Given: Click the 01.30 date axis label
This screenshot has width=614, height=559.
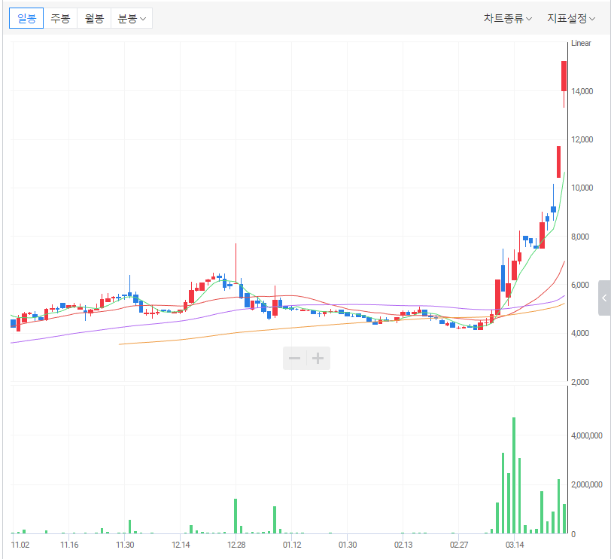Looking at the screenshot, I should (348, 545).
